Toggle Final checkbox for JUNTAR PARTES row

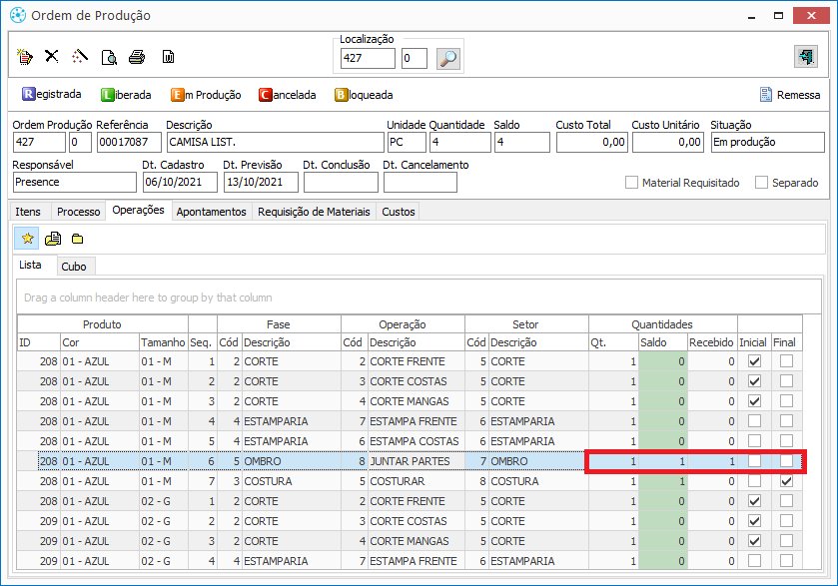pos(786,461)
